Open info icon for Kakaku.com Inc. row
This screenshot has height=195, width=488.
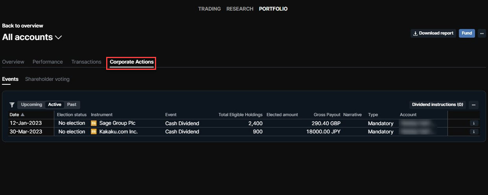point(474,132)
